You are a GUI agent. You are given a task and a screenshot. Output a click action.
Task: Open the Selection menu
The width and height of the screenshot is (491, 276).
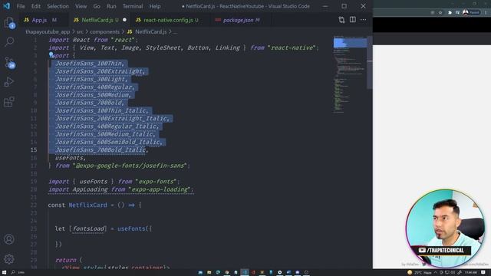point(58,6)
